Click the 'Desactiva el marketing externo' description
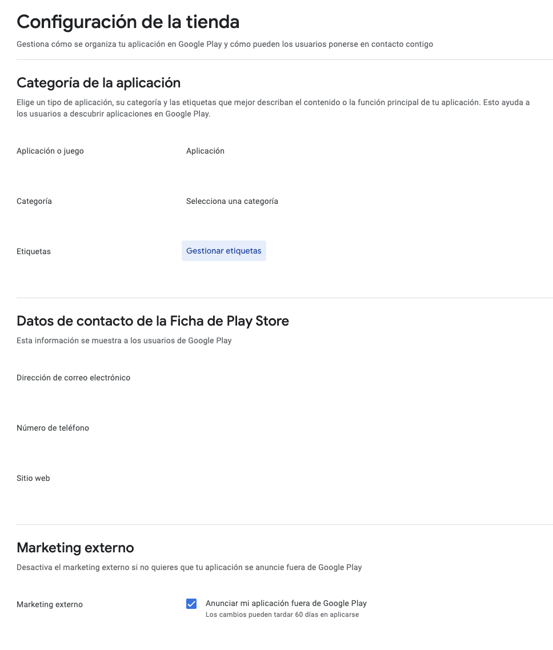 point(189,567)
